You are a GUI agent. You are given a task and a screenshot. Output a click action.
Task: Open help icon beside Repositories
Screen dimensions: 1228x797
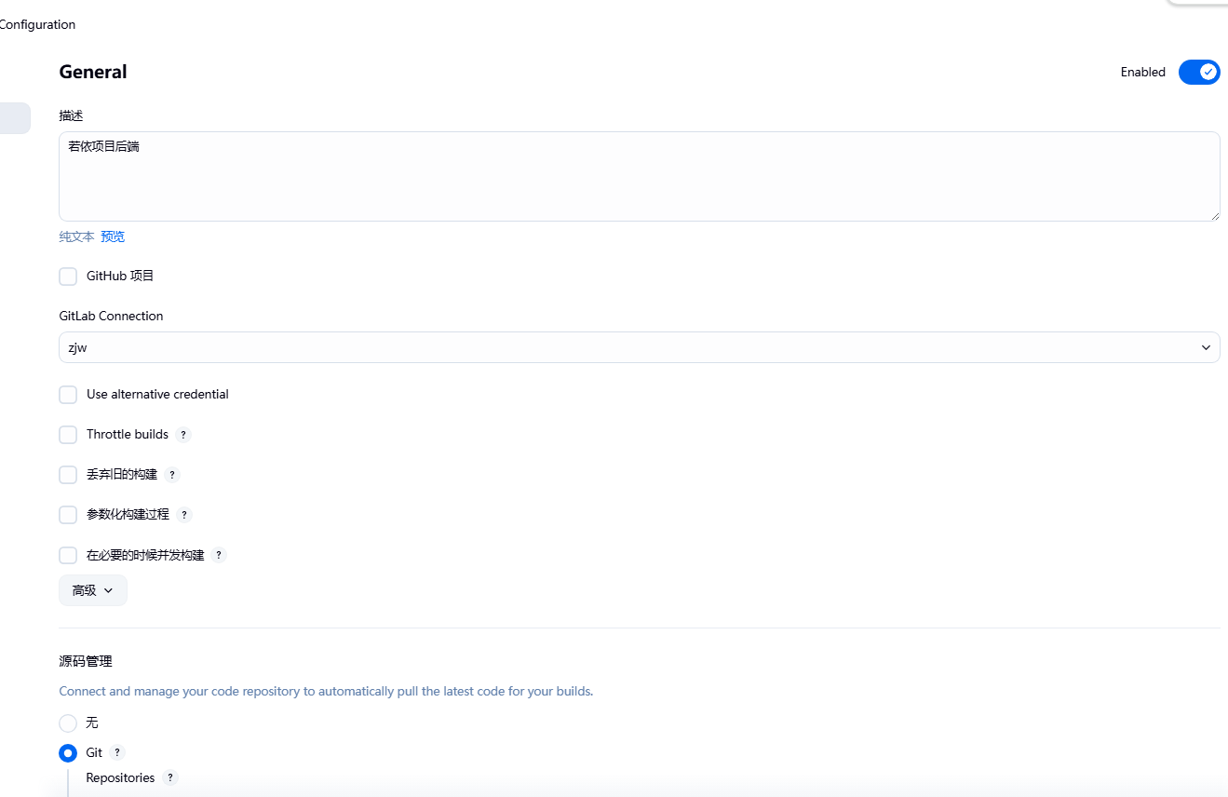point(169,777)
